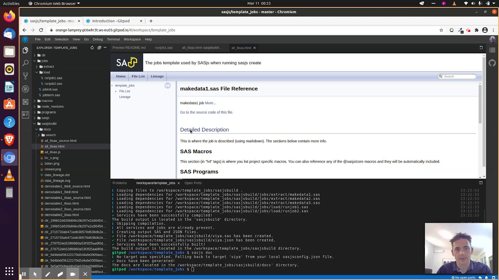Open the File menu

point(38,39)
